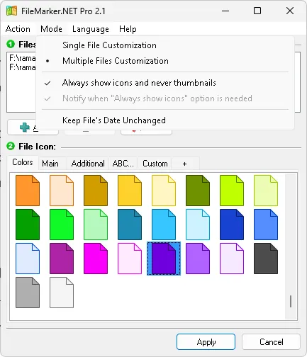Switch to the Additional icons tab
307x357 pixels.
pyautogui.click(x=88, y=164)
